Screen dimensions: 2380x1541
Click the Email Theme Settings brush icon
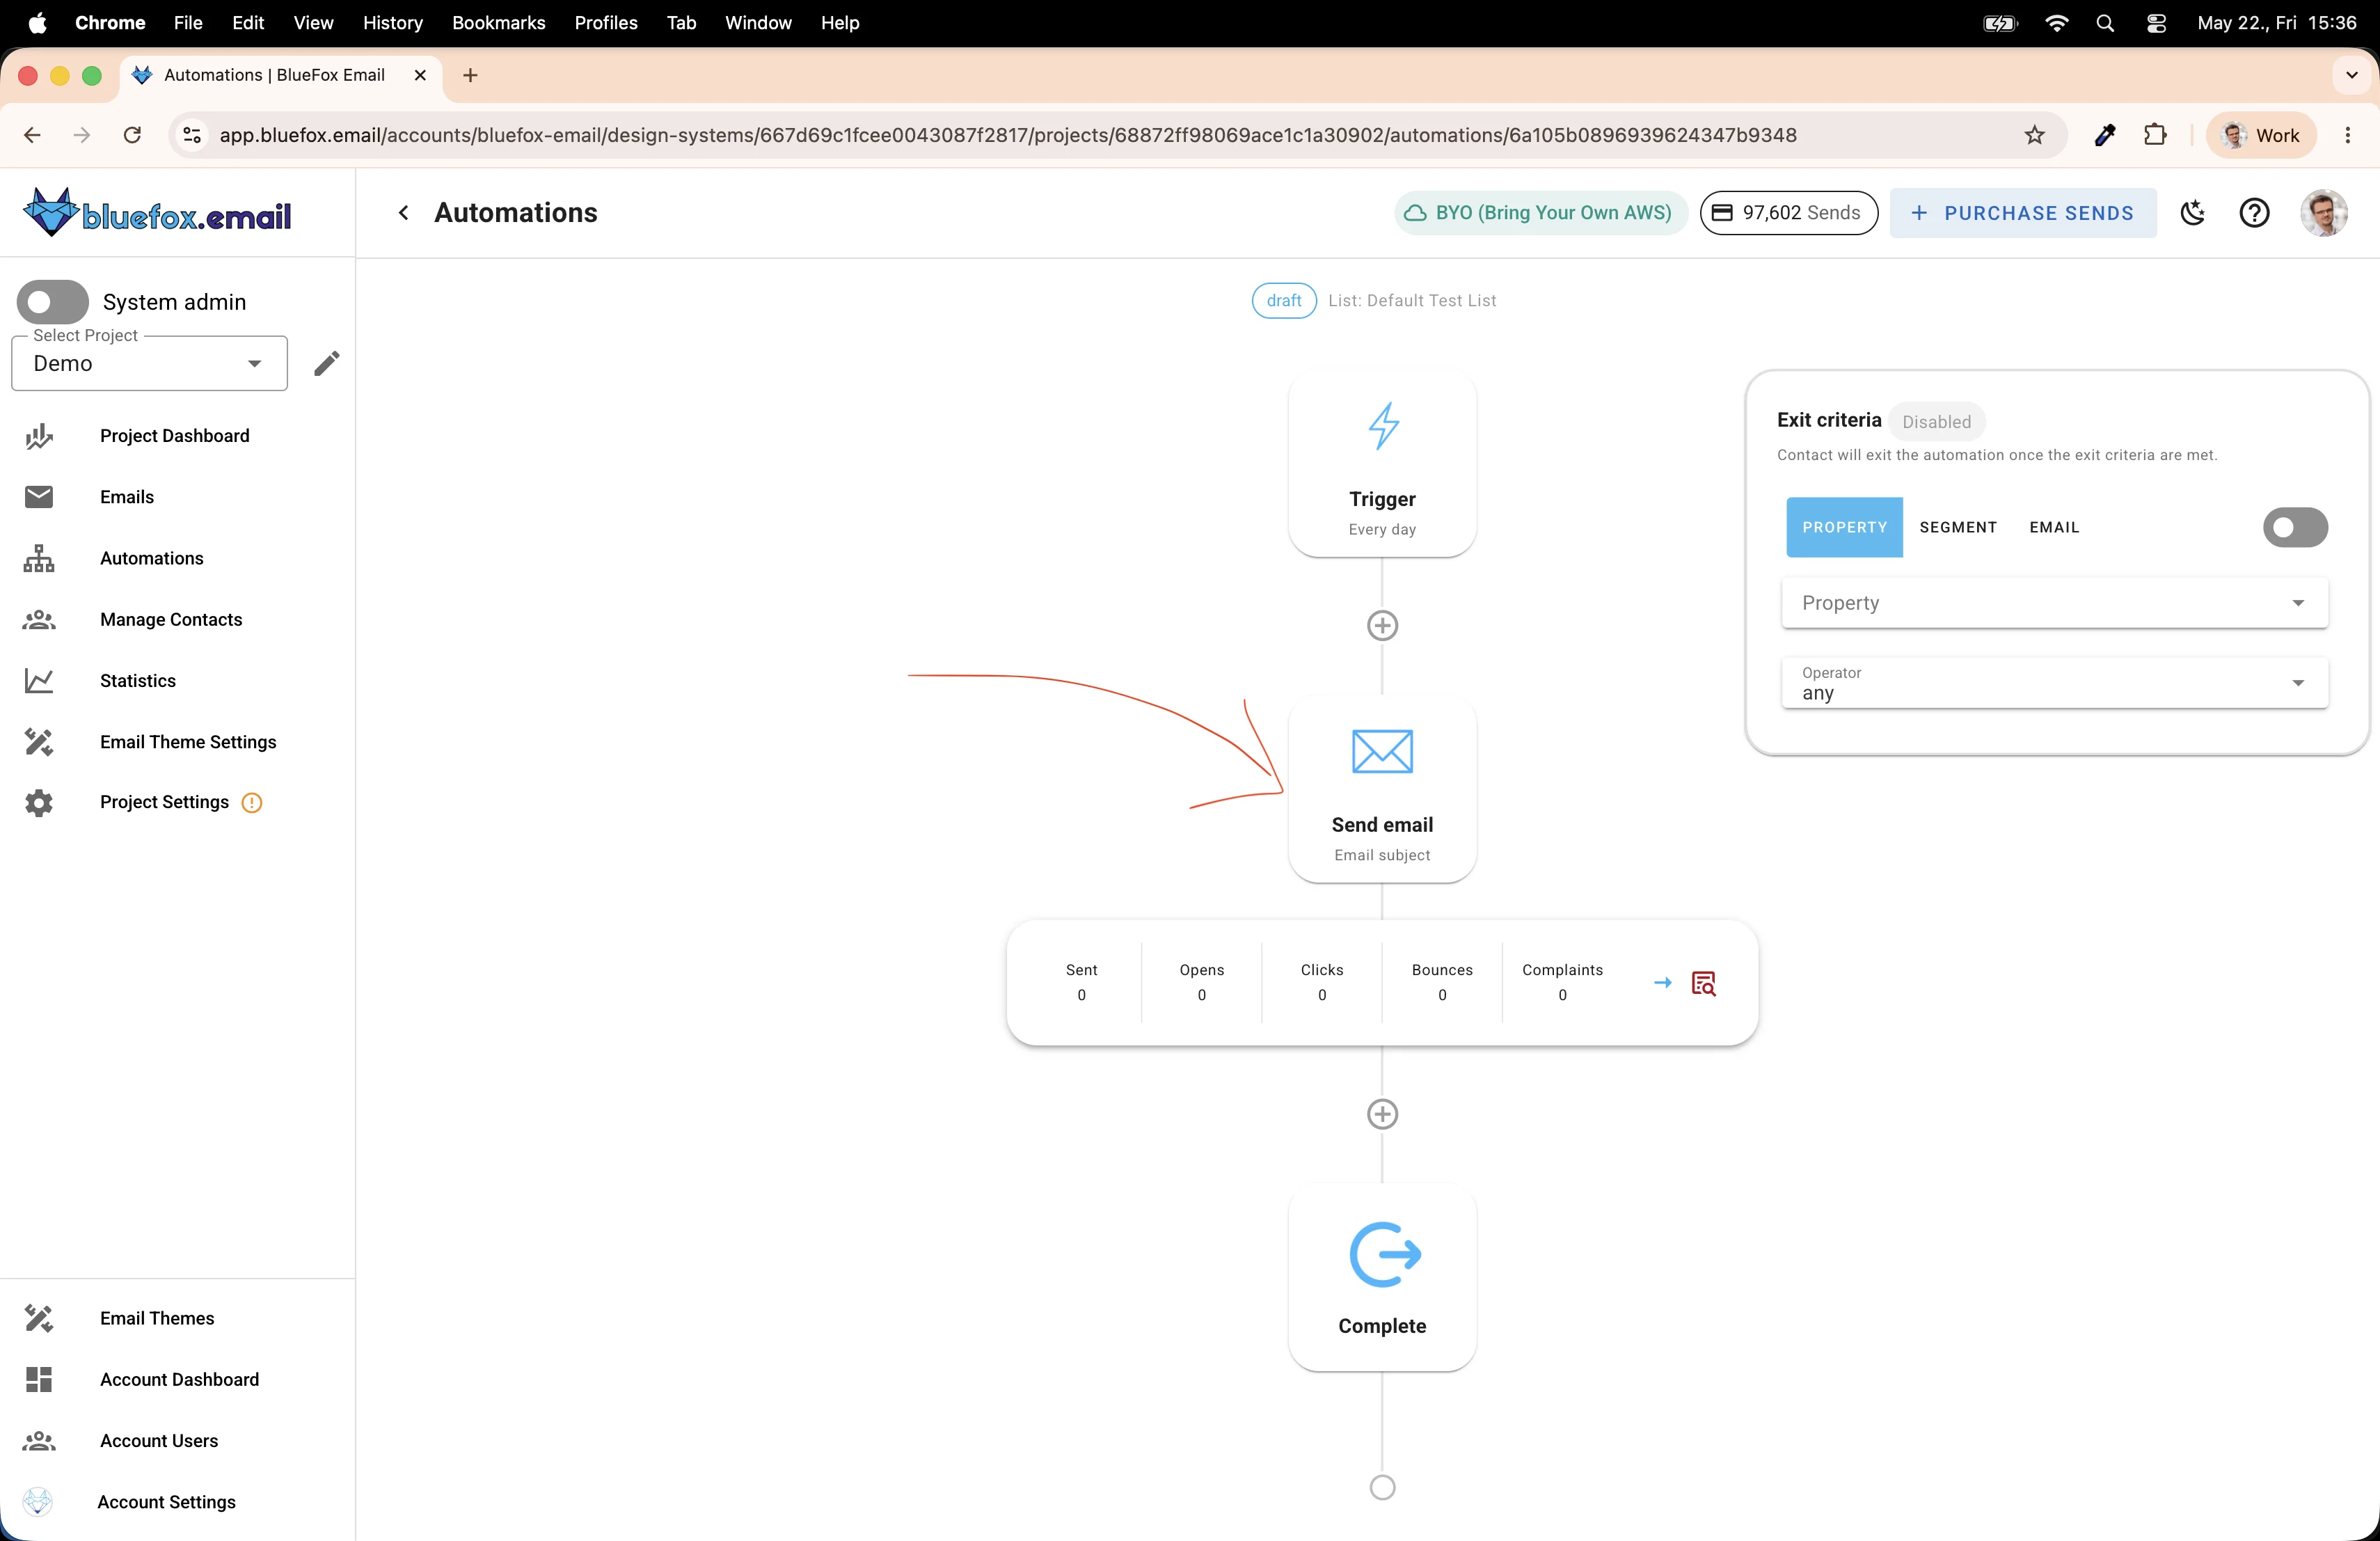tap(39, 742)
